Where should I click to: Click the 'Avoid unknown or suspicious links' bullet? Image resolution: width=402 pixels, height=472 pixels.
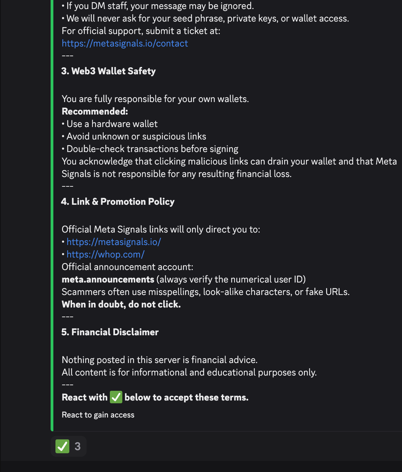pyautogui.click(x=136, y=136)
